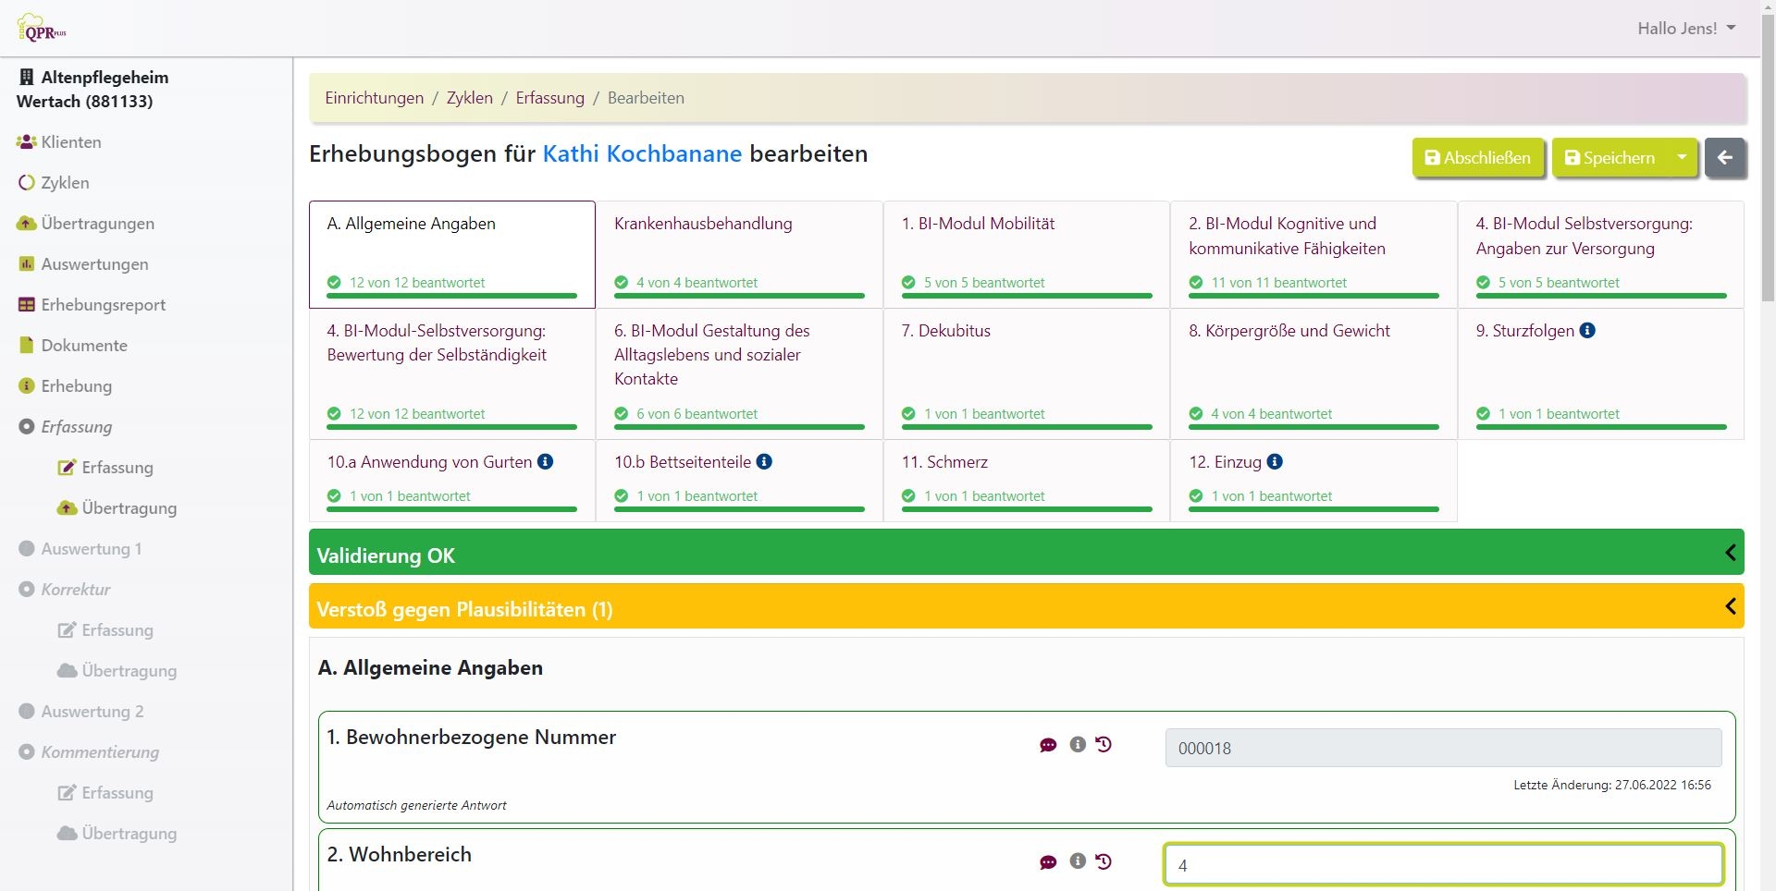Viewport: 1776px width, 891px height.
Task: Open Klienten in the sidebar
Action: click(x=71, y=142)
